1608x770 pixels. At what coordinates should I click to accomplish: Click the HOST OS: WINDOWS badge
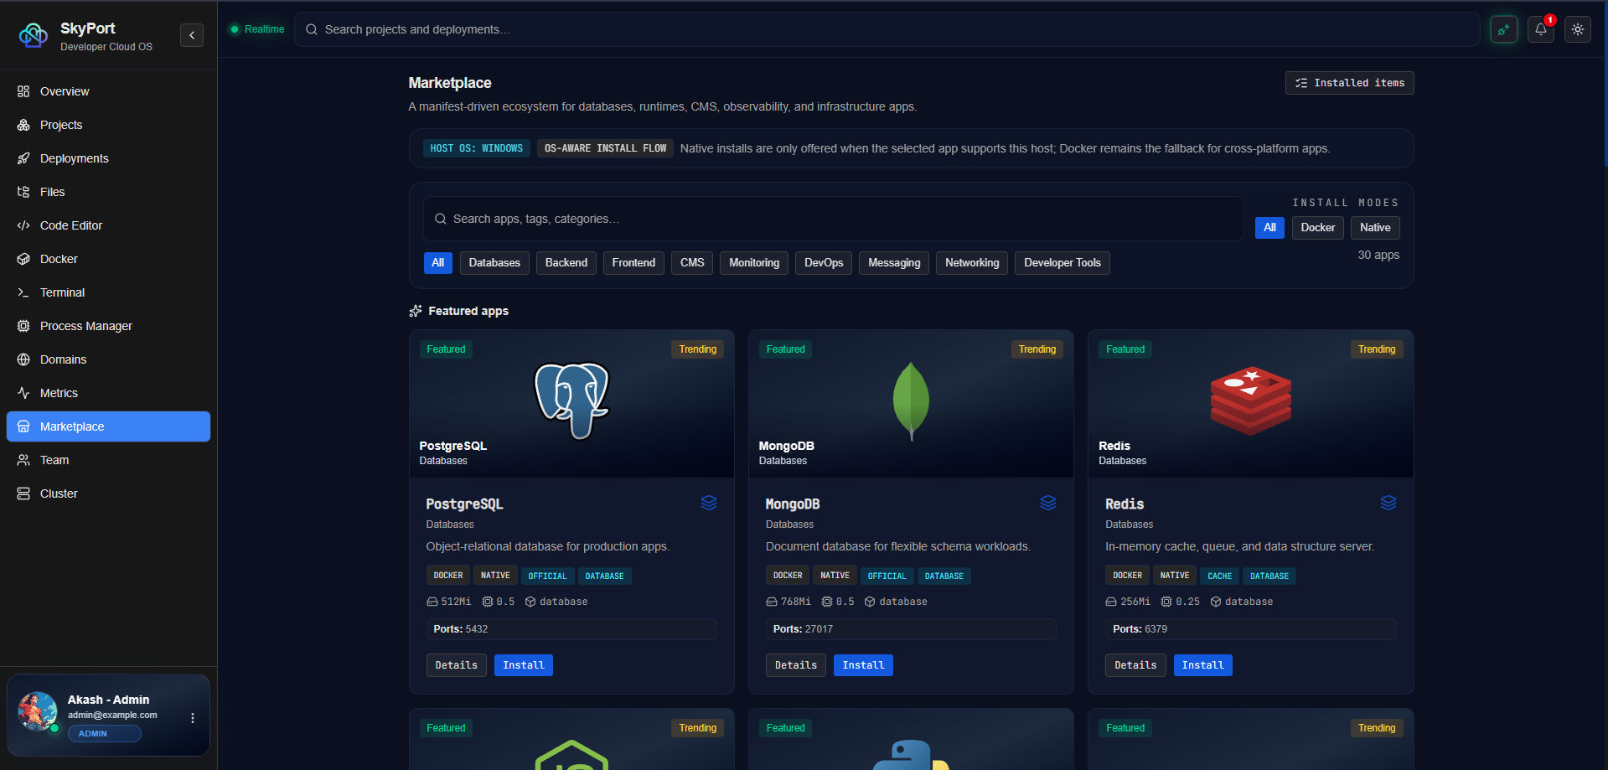pos(476,148)
